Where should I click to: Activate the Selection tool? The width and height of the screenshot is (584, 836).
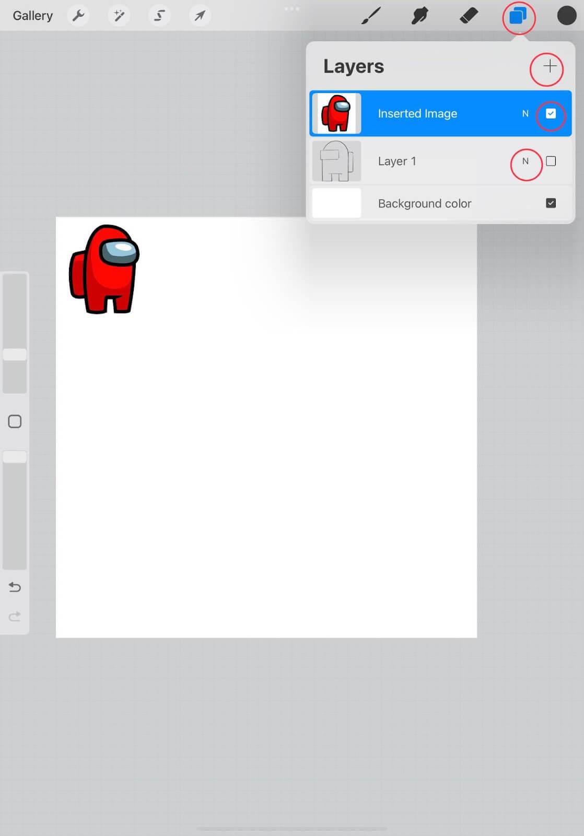click(159, 16)
